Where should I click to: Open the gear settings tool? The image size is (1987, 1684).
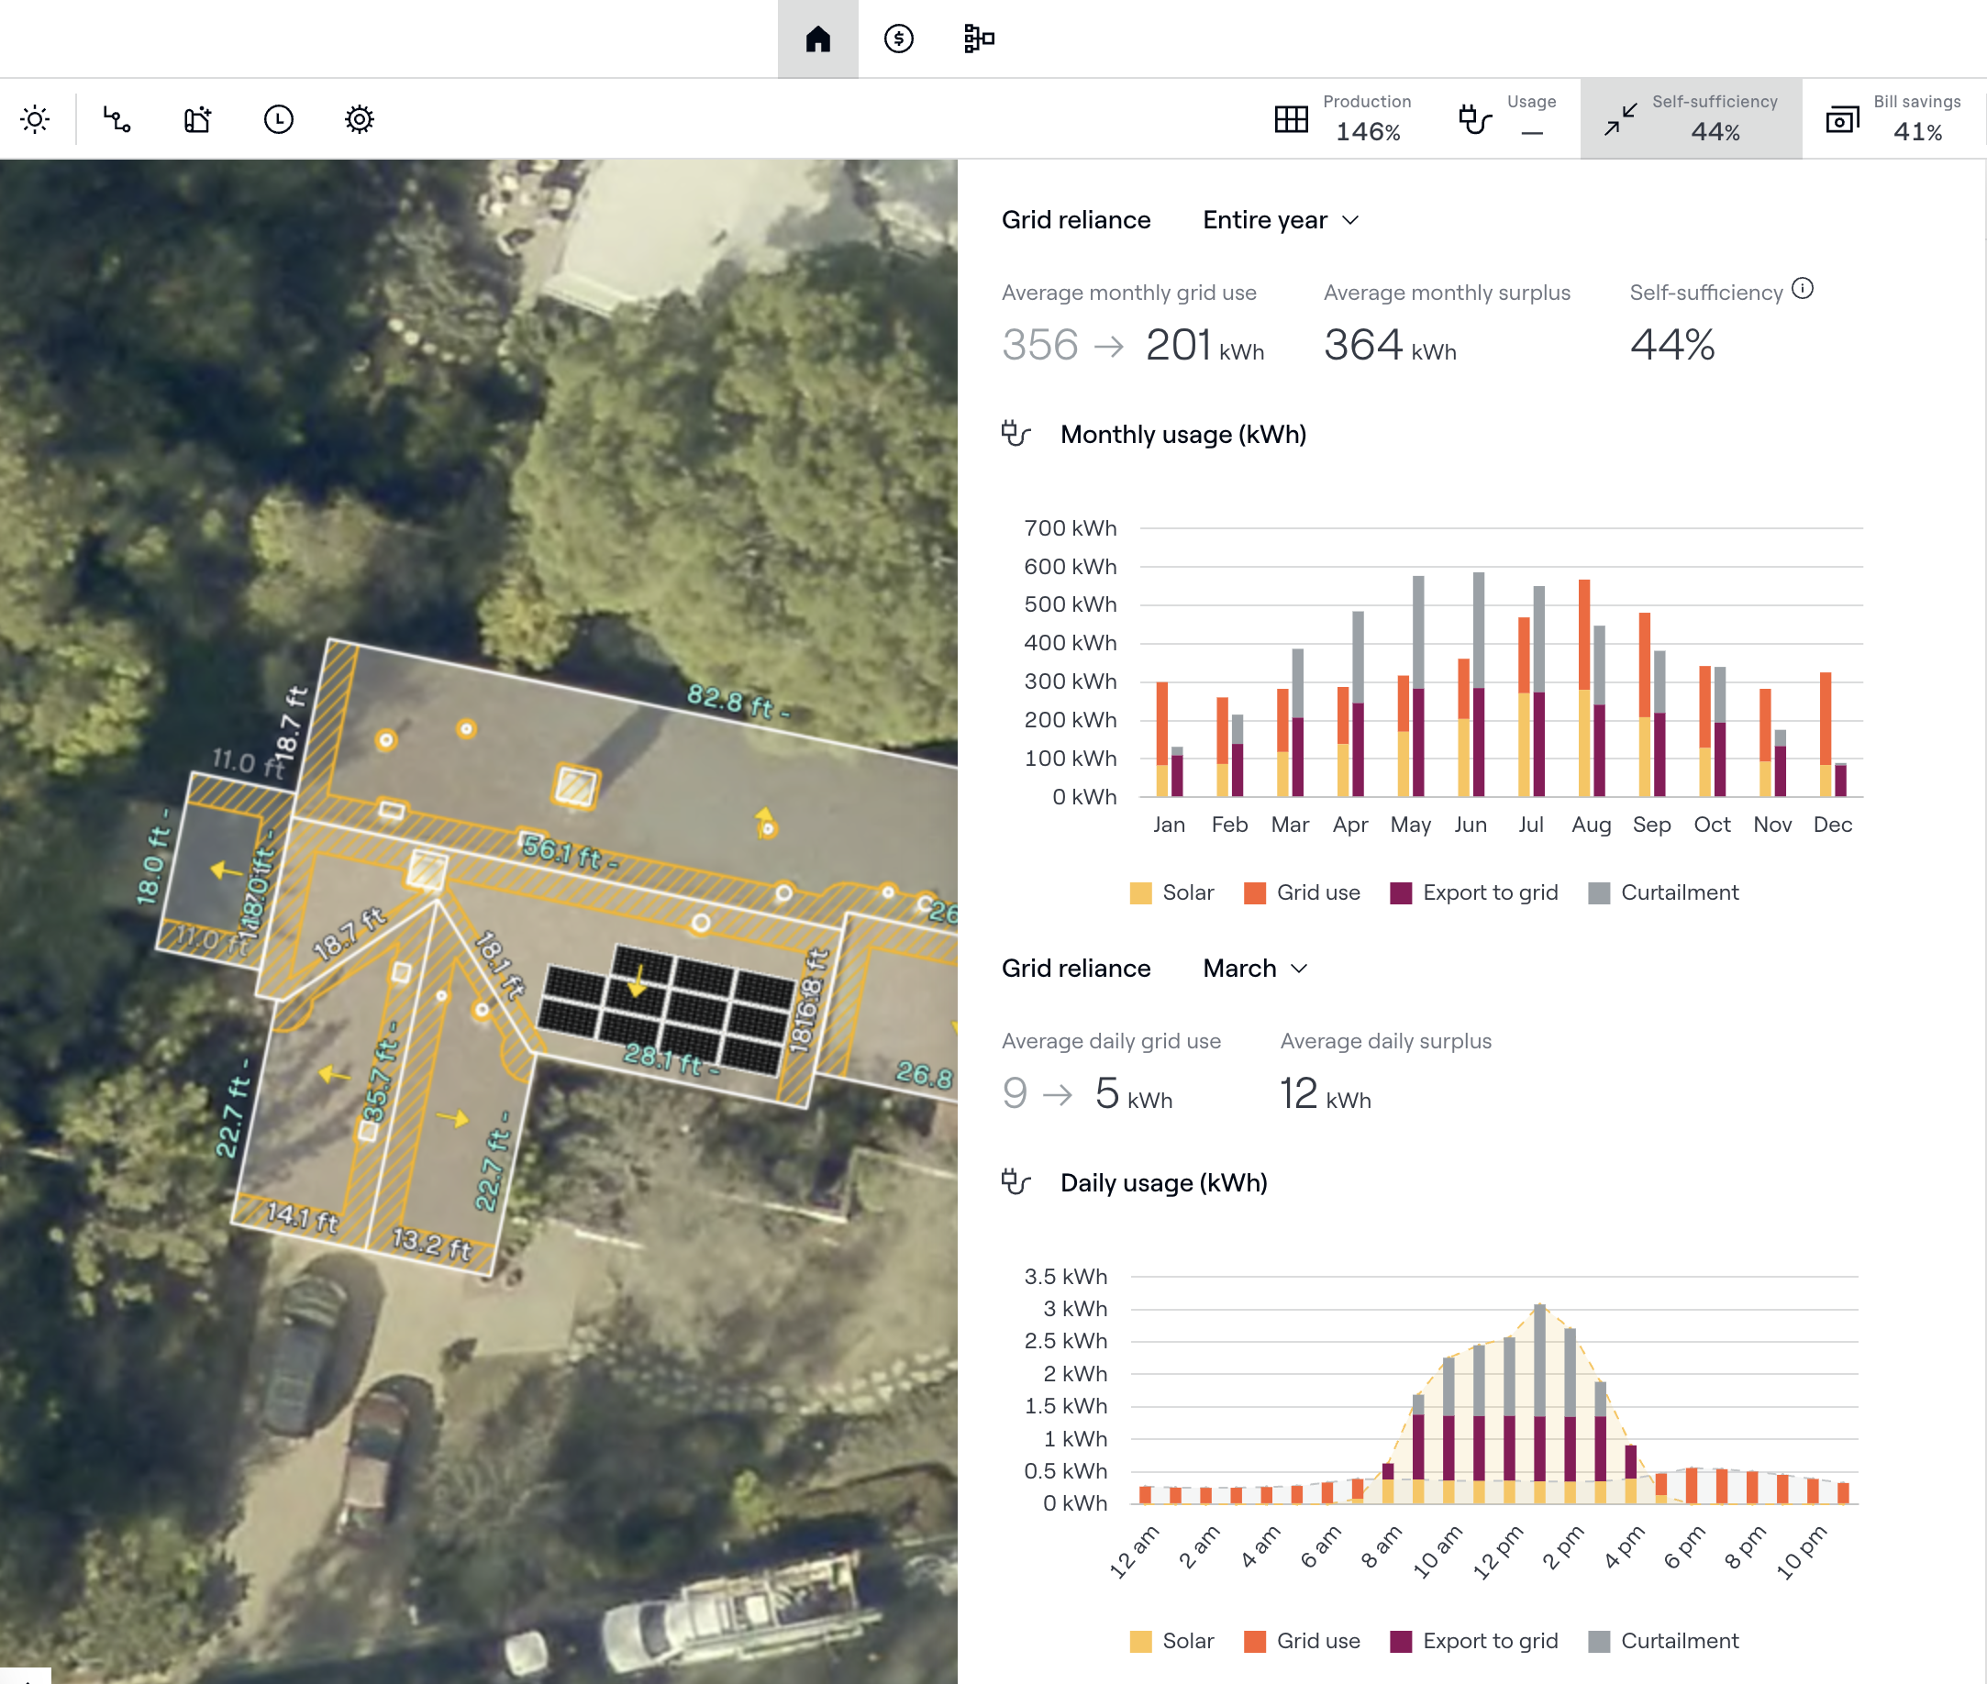point(359,119)
